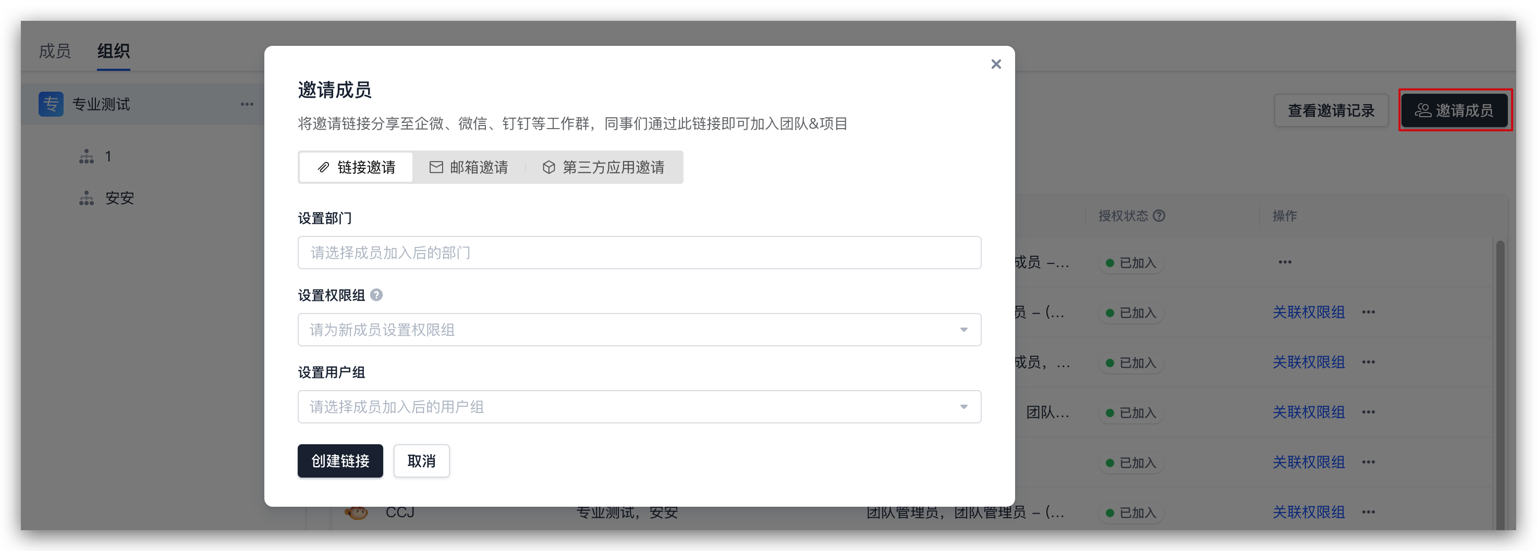Click the member name CCJ
1537x551 pixels.
tap(400, 511)
